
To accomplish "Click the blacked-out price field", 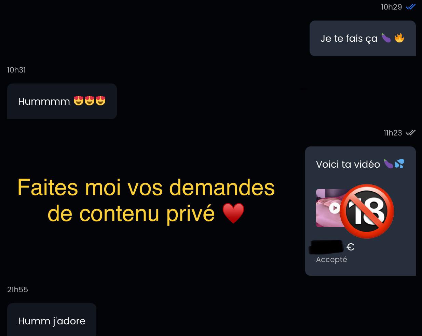I will [x=326, y=247].
